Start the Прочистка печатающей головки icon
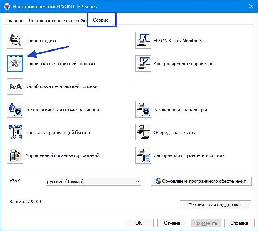Image resolution: width=258 pixels, height=231 pixels. tap(15, 64)
